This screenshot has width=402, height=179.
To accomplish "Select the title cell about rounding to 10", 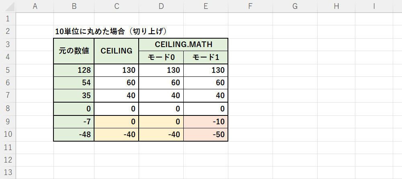I will [x=111, y=31].
